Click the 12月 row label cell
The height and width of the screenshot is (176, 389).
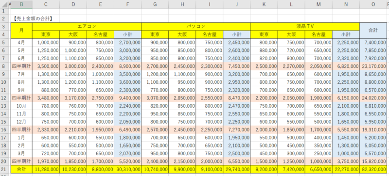[21, 122]
